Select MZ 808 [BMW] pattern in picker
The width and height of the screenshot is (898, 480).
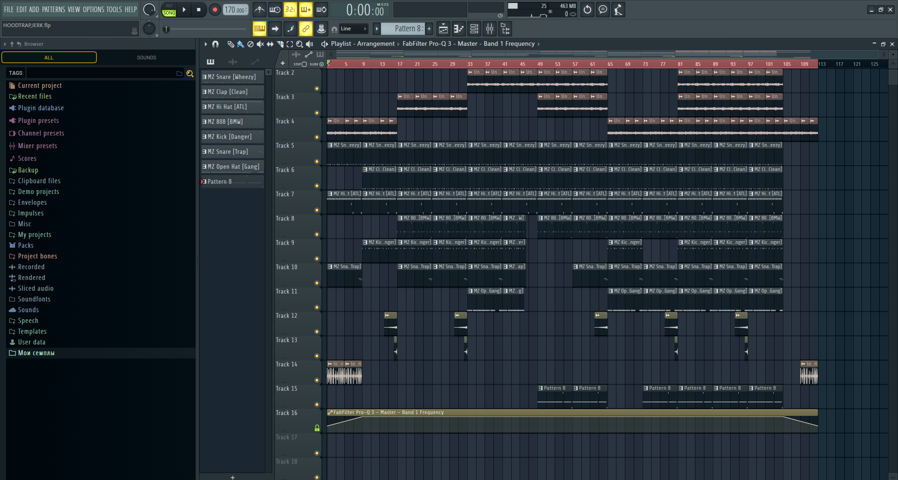[232, 122]
